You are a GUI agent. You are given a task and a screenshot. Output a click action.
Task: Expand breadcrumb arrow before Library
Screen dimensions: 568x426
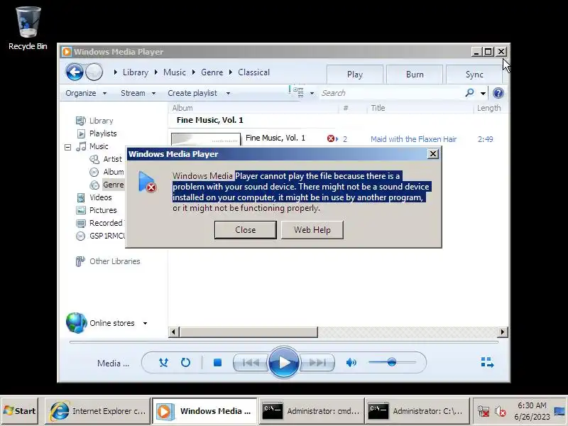coord(116,72)
